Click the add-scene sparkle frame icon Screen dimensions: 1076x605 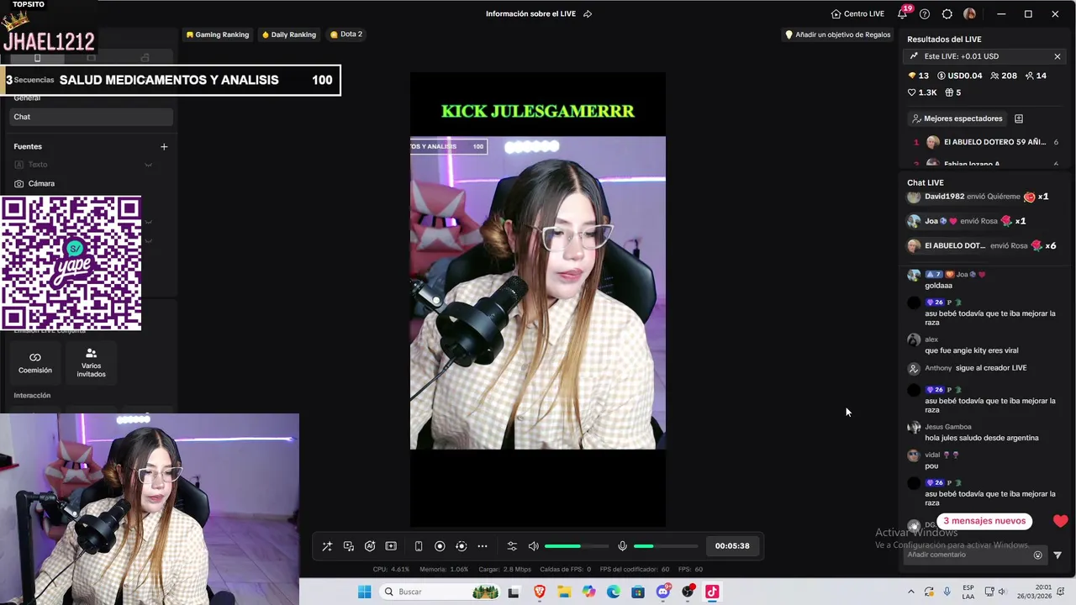[x=391, y=546]
